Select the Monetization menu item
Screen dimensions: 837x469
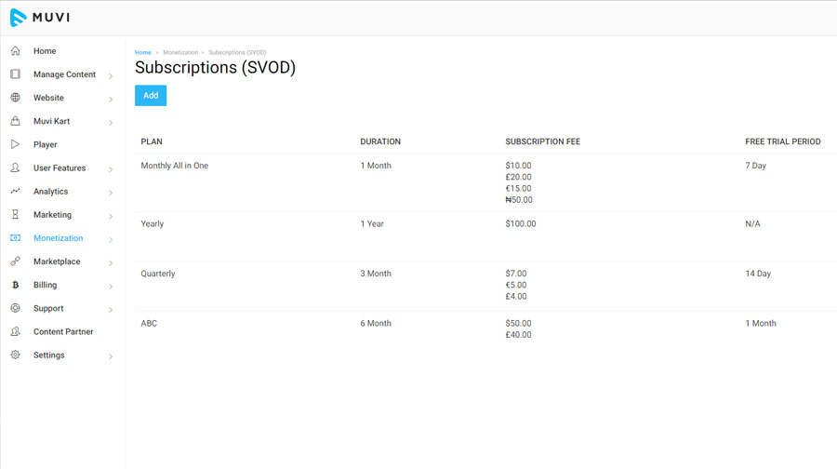pyautogui.click(x=59, y=237)
